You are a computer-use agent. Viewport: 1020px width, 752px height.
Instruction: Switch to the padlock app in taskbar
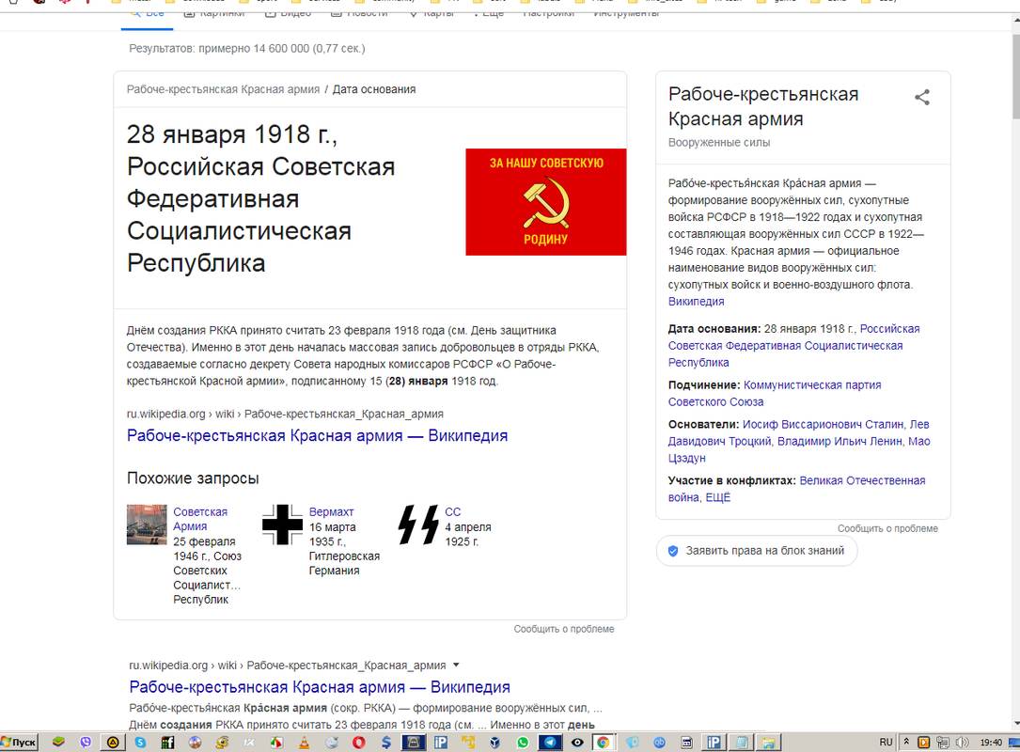point(413,743)
